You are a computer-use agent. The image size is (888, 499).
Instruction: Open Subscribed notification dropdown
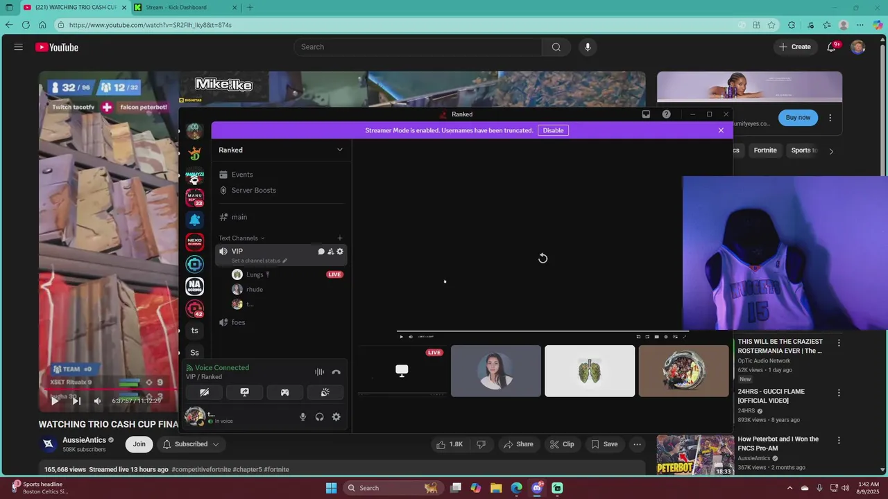point(191,444)
